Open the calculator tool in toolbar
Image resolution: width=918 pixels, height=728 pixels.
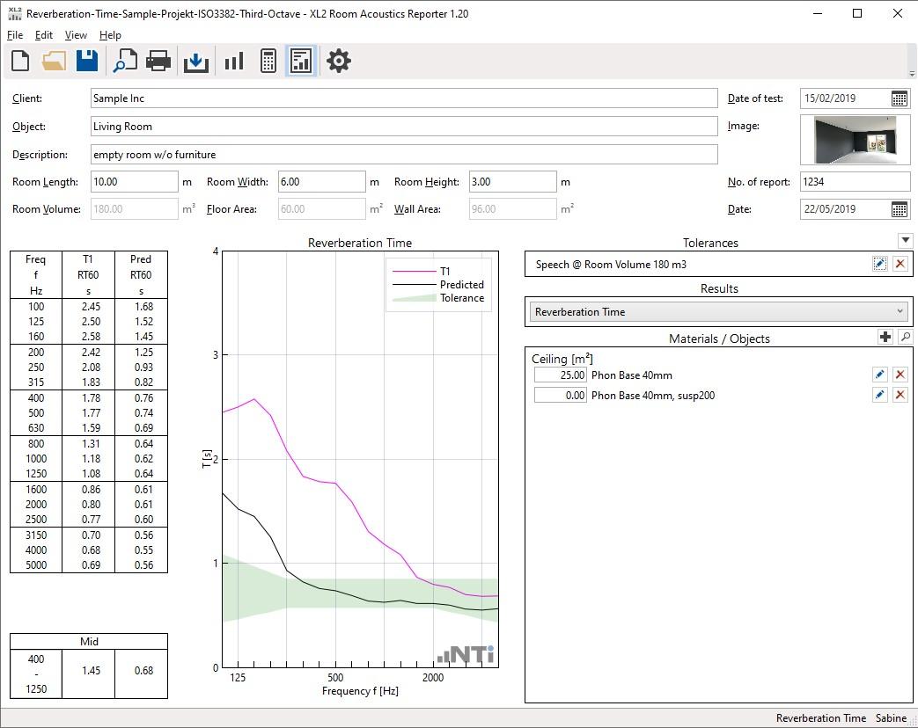click(268, 61)
